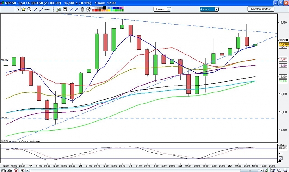This screenshot has height=172, width=289.
Task: Pick the yellow color swatch
Action: pos(109,10)
